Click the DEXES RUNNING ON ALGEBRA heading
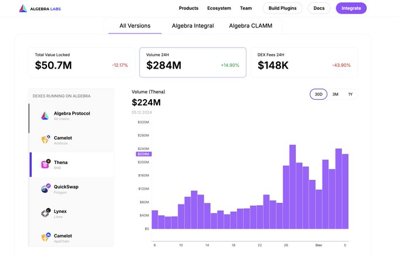 (x=62, y=96)
